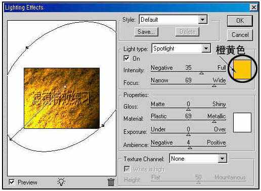The image size is (261, 191).
Task: Click the bottom-left light direction handle
Action: (x=11, y=139)
